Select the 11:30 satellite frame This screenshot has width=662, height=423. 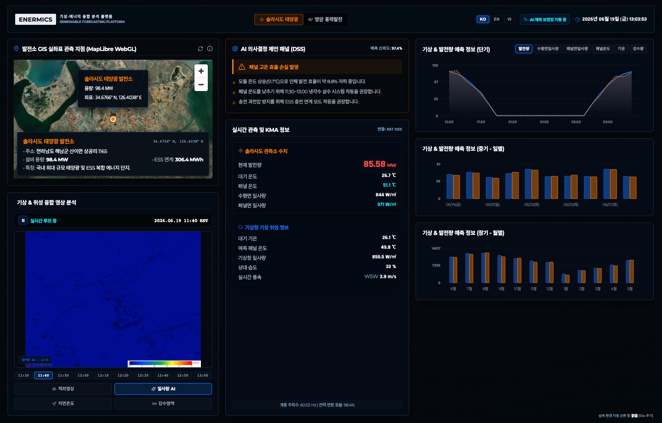(x=23, y=376)
